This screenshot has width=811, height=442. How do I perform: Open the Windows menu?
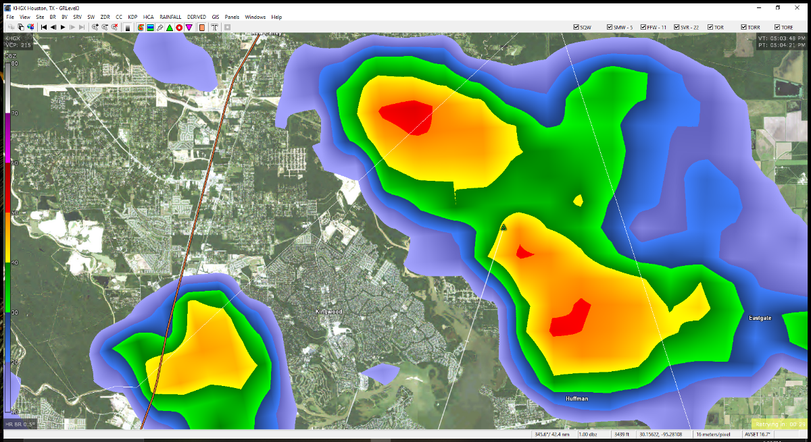point(255,16)
